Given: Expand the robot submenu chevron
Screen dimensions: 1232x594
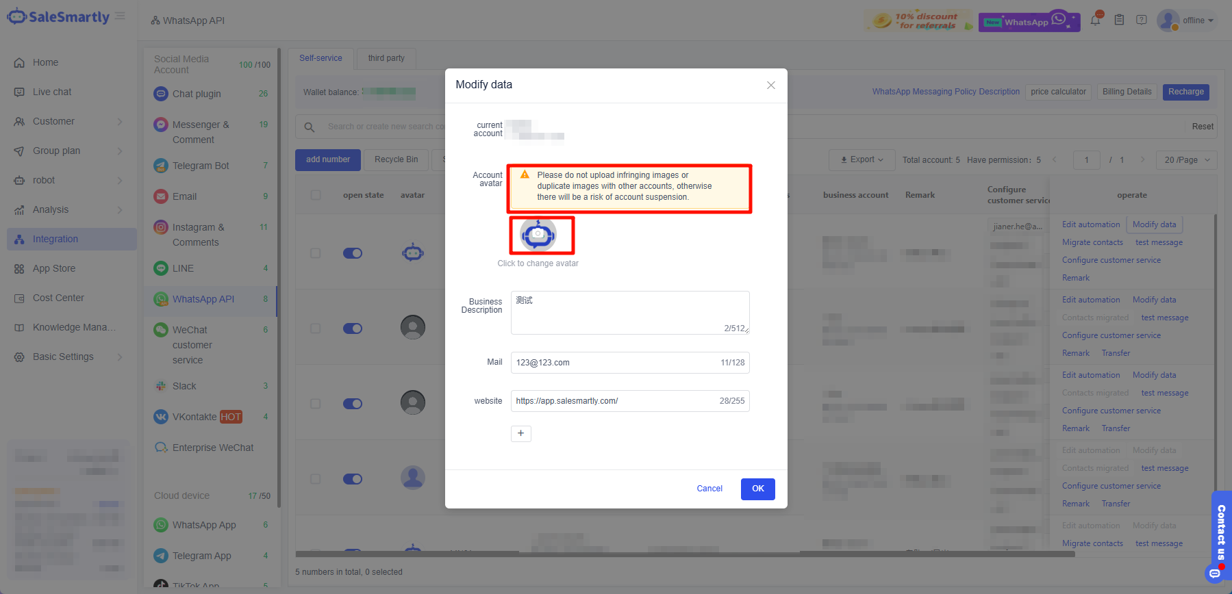Looking at the screenshot, I should tap(120, 181).
